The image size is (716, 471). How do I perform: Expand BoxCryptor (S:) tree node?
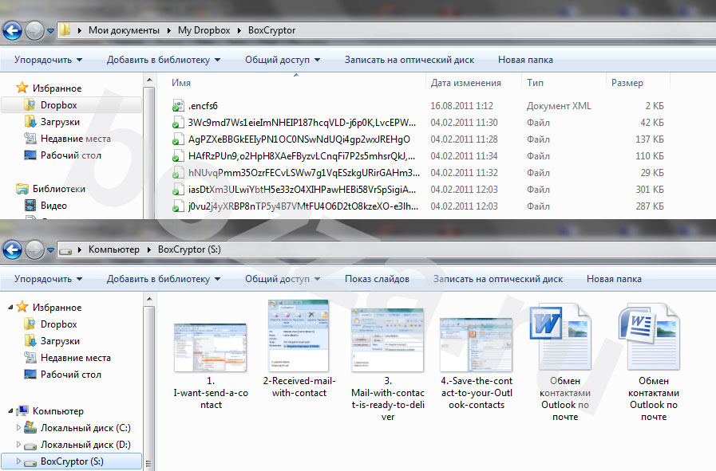(18, 461)
